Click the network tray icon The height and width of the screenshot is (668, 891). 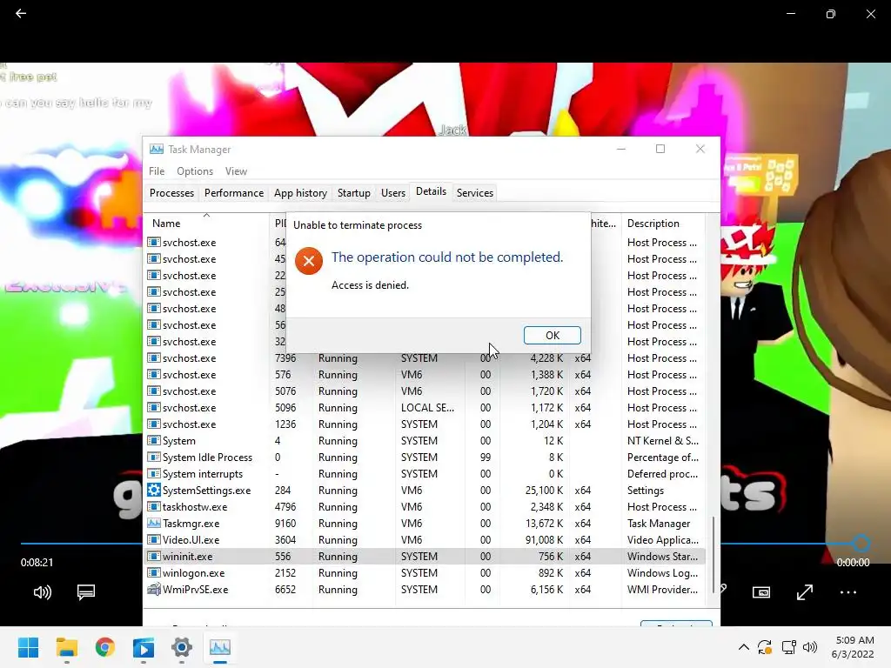point(788,646)
